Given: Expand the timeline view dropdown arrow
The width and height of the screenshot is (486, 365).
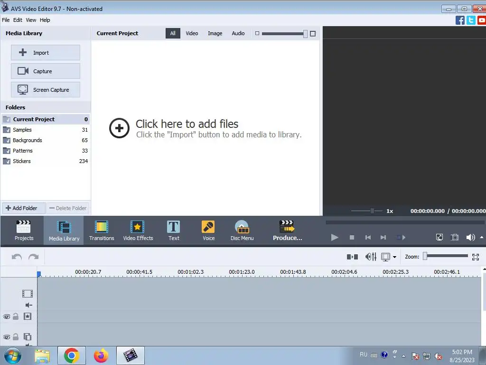Looking at the screenshot, I should click(x=394, y=257).
